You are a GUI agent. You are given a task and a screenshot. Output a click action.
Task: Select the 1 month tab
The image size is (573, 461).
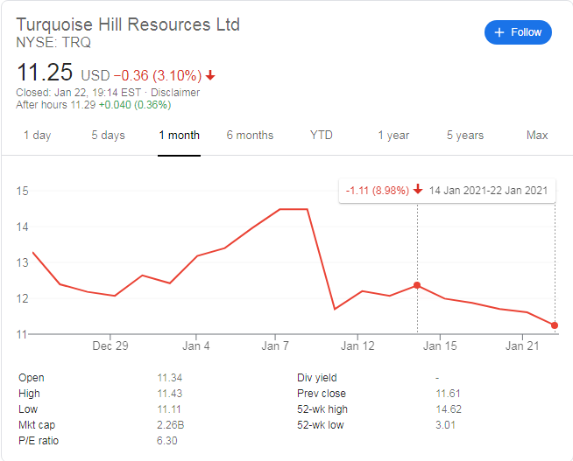pyautogui.click(x=179, y=136)
